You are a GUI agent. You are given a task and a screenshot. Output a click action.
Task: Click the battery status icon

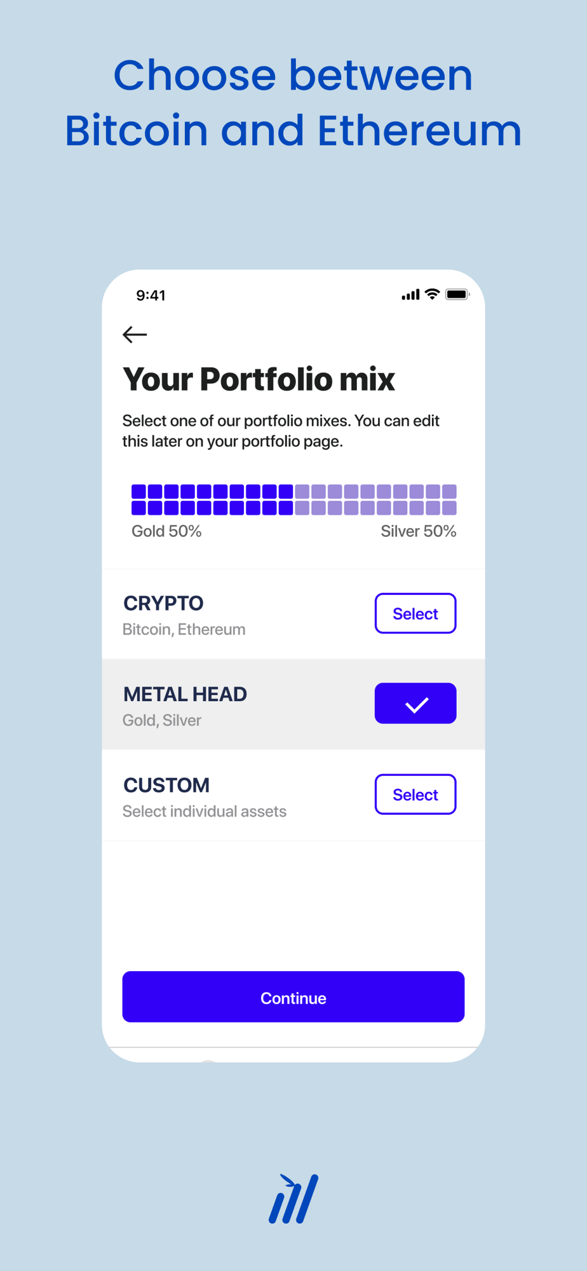pos(457,294)
